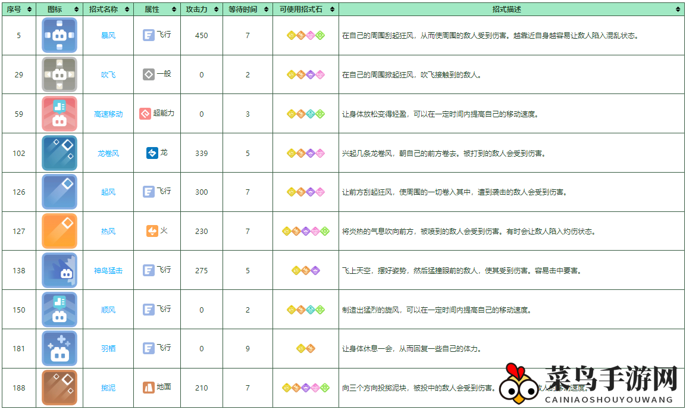The height and width of the screenshot is (409, 686).
Task: Select the 暴风 move icon
Action: coord(59,36)
